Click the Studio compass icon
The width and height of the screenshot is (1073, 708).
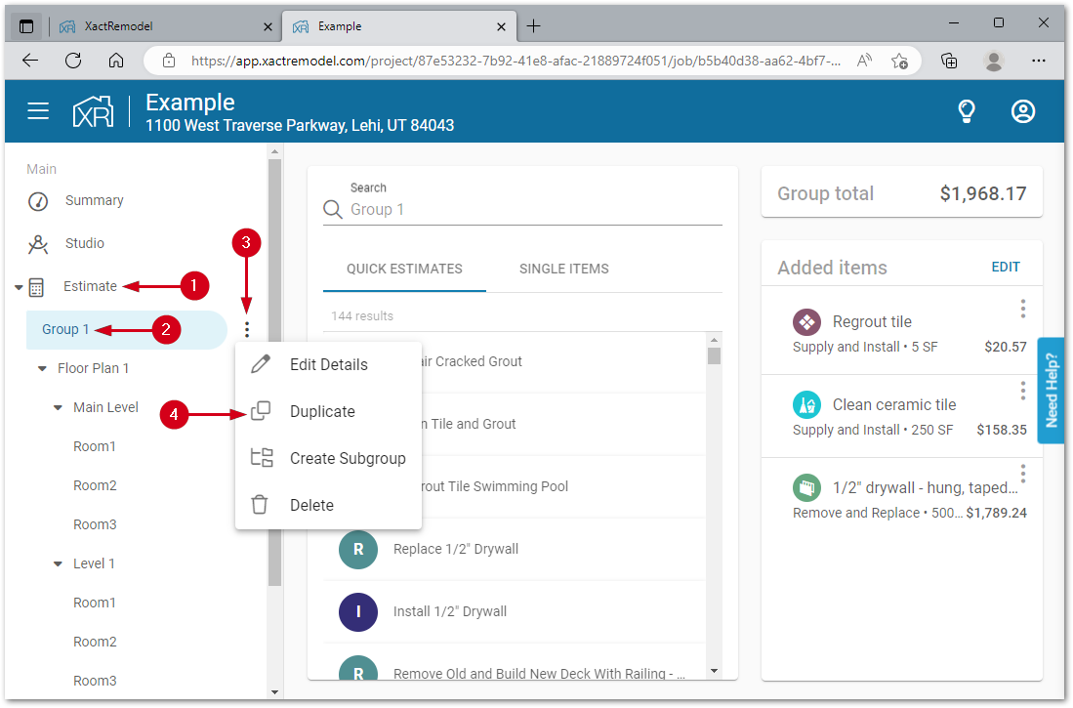point(38,244)
